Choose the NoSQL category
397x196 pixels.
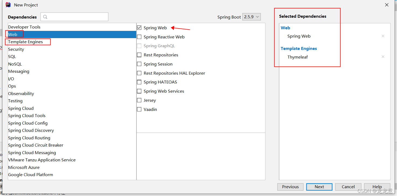click(x=72, y=64)
